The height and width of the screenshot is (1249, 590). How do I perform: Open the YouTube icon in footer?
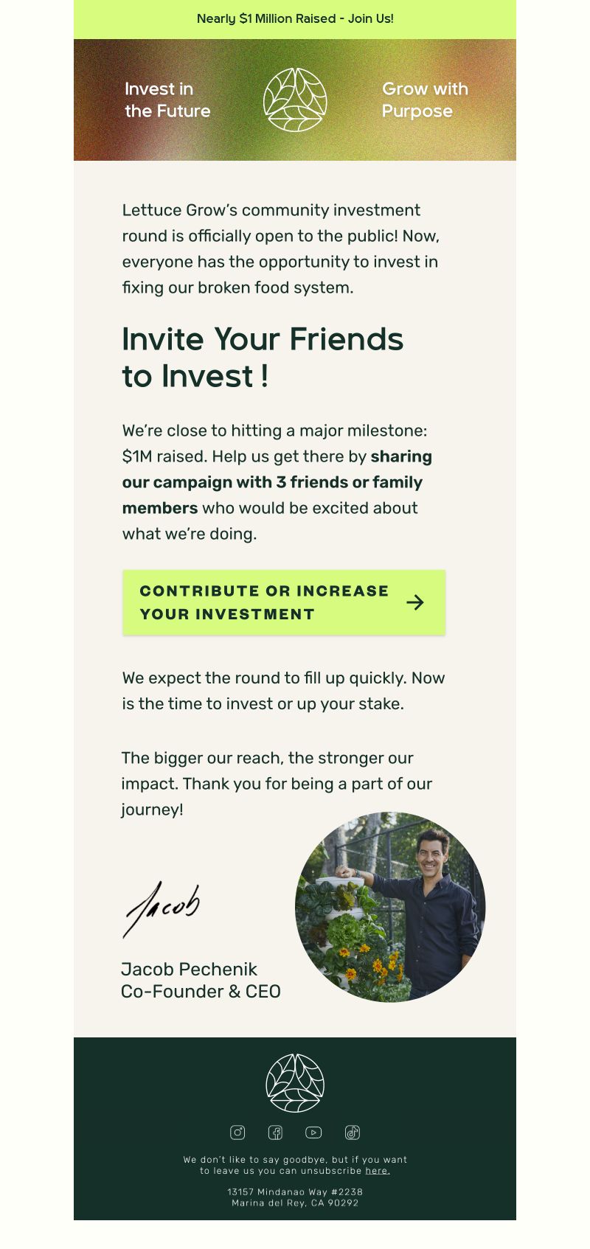coord(313,1133)
